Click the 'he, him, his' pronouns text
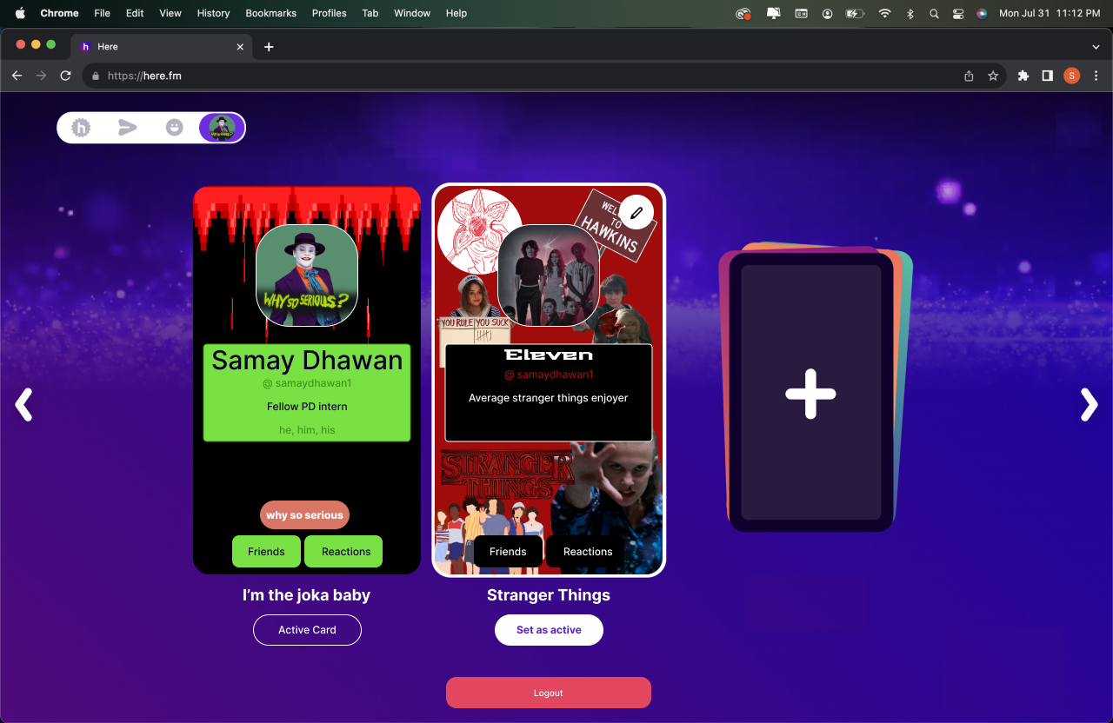Image resolution: width=1113 pixels, height=723 pixels. (x=307, y=430)
